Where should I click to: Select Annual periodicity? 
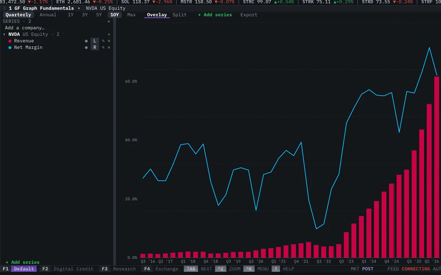point(48,15)
